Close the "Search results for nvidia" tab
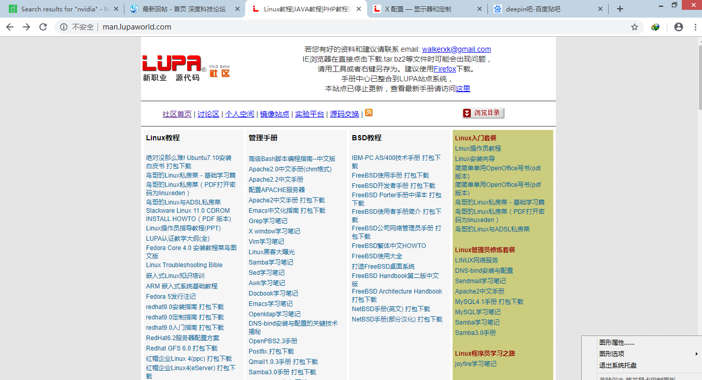 click(115, 9)
